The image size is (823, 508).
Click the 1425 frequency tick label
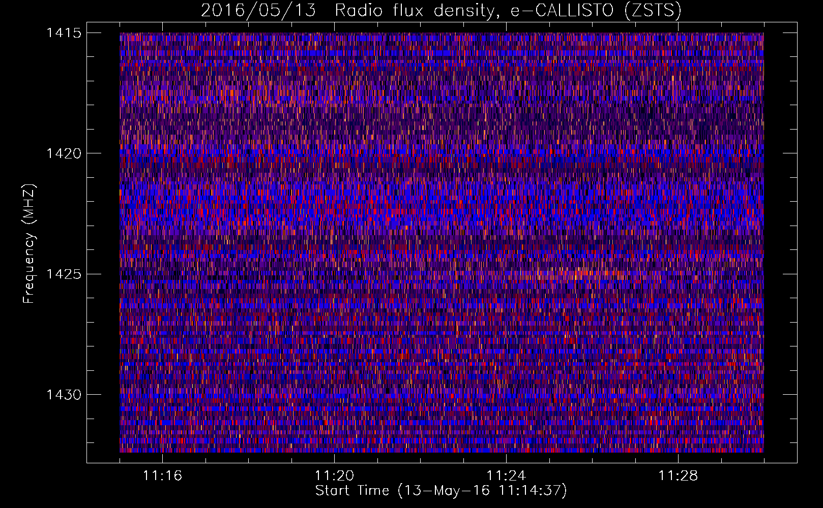pyautogui.click(x=64, y=274)
